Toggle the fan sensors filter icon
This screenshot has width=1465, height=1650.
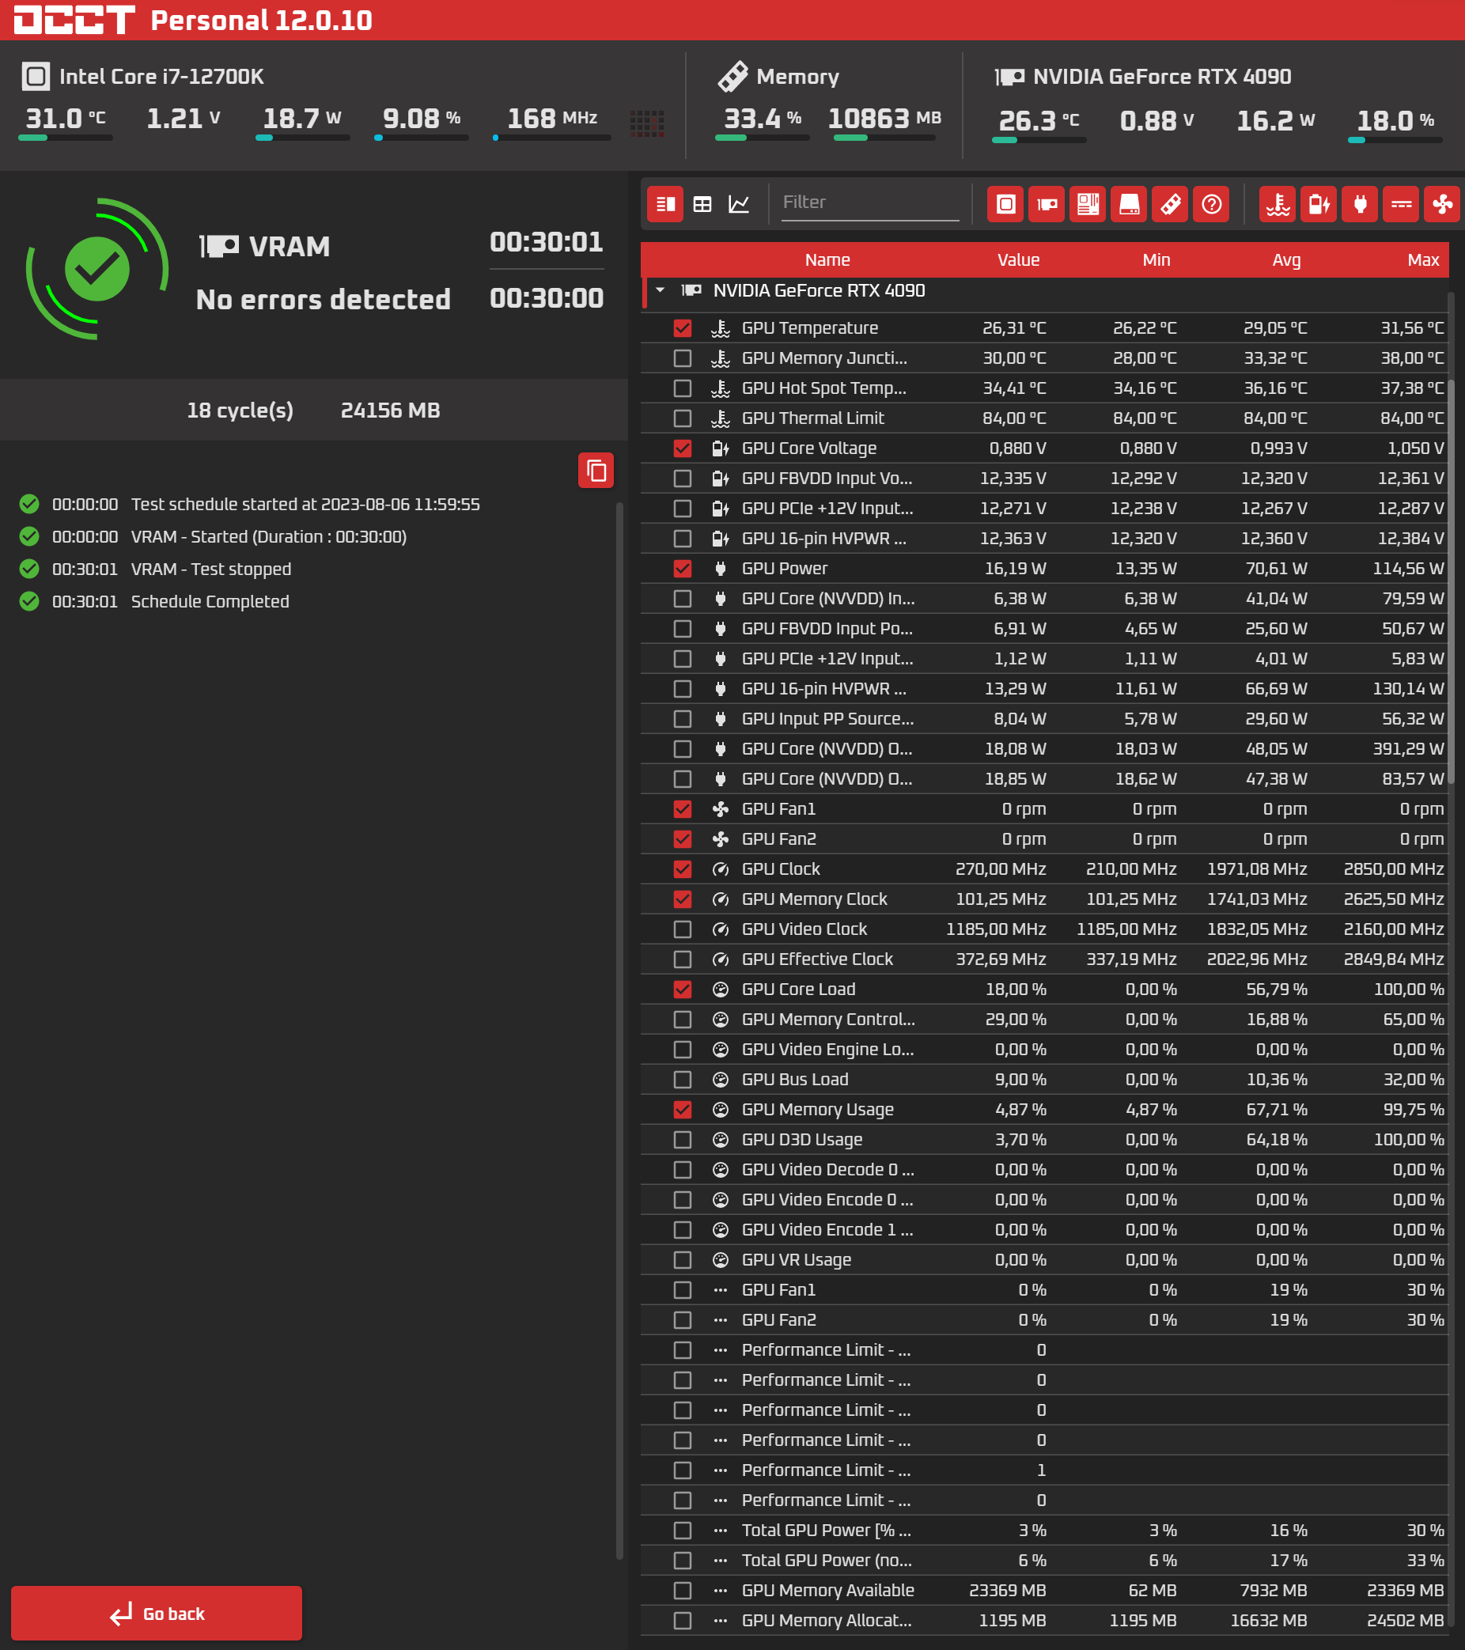pos(1442,204)
